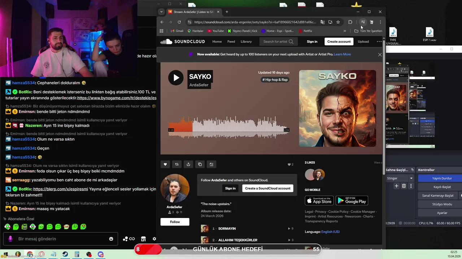This screenshot has height=259, width=462.
Task: Like the SAYKO playlist with heart icon
Action: coord(165,164)
